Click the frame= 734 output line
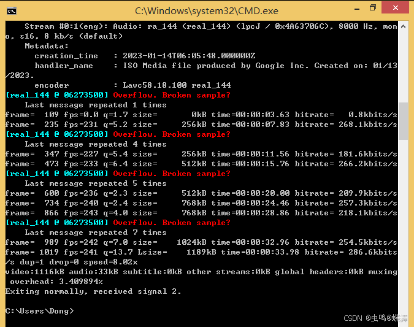414x327 pixels. pyautogui.click(x=201, y=203)
